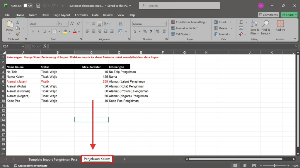Click the Percent Style icon
Viewport: 300px width, 168px height.
145,31
